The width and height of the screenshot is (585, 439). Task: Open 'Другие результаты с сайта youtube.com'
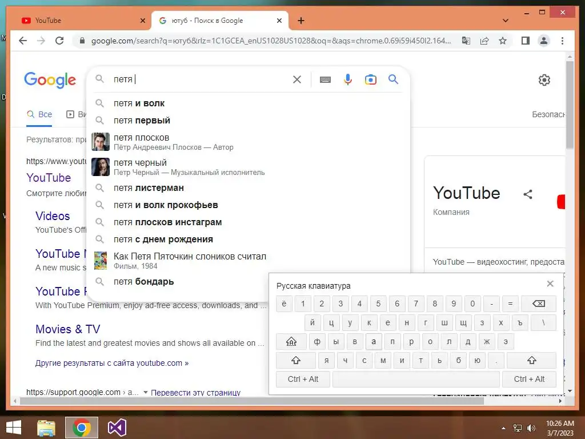click(112, 363)
